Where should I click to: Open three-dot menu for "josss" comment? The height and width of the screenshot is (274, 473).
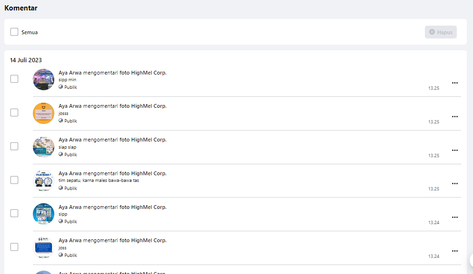[x=454, y=117]
